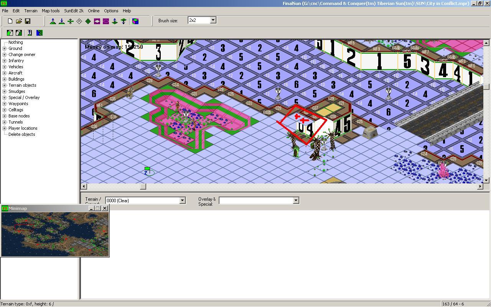Screen dimensions: 491x307
Task: Select the Base nodes tree item label
Action: coord(19,116)
